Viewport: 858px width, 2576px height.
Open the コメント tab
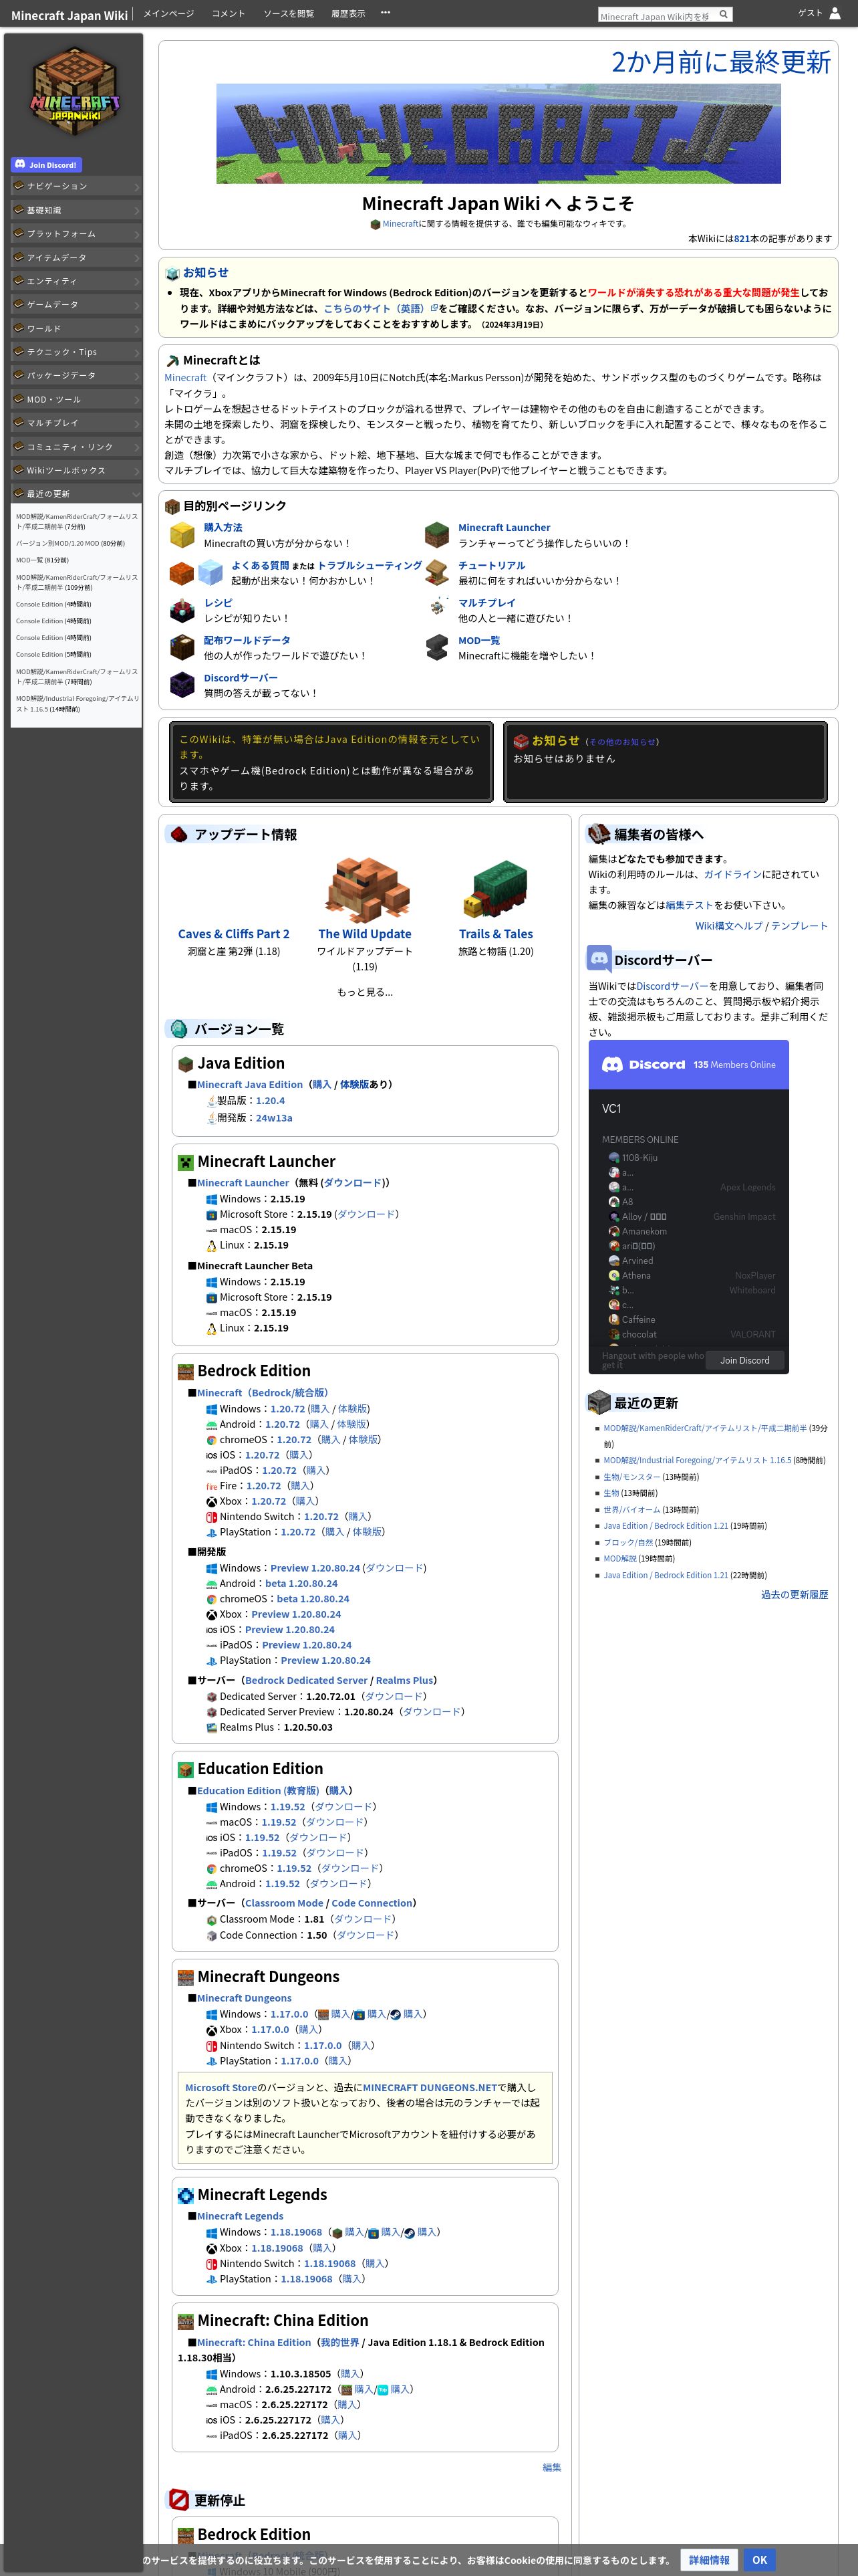click(229, 13)
